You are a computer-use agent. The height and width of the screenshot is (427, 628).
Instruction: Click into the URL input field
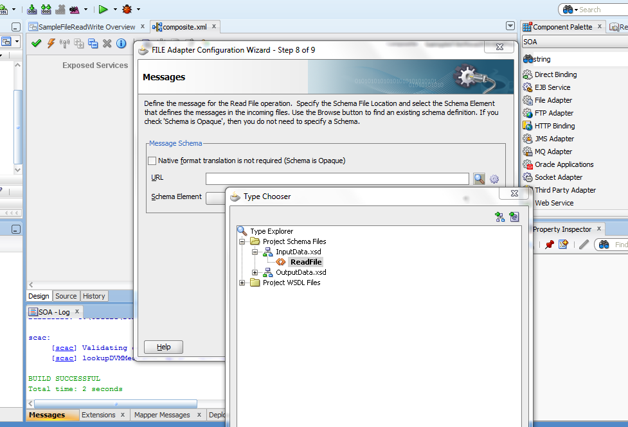337,179
